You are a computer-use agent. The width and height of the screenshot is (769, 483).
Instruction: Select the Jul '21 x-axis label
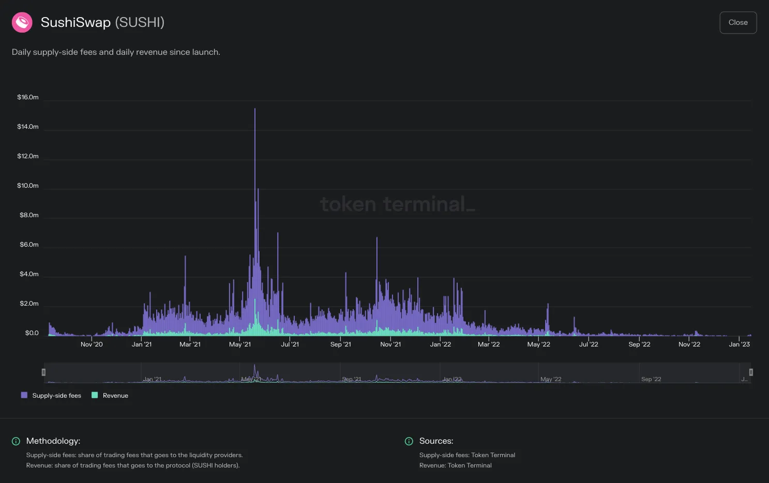pos(290,344)
